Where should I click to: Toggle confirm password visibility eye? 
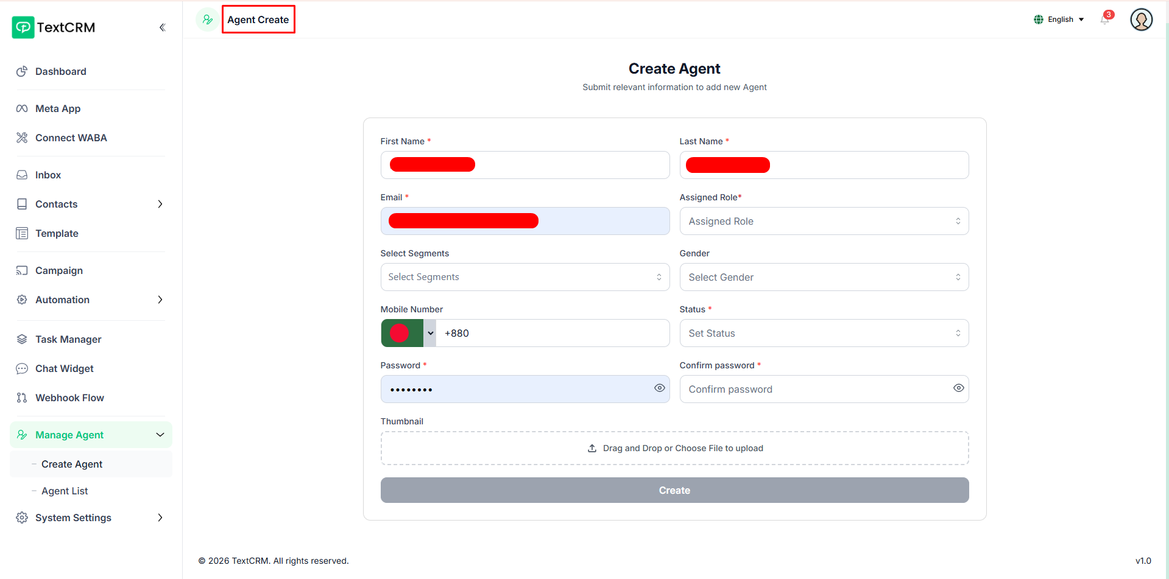tap(958, 388)
